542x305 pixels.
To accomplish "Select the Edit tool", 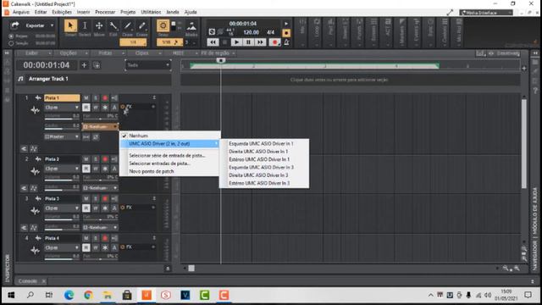I will coord(113,25).
